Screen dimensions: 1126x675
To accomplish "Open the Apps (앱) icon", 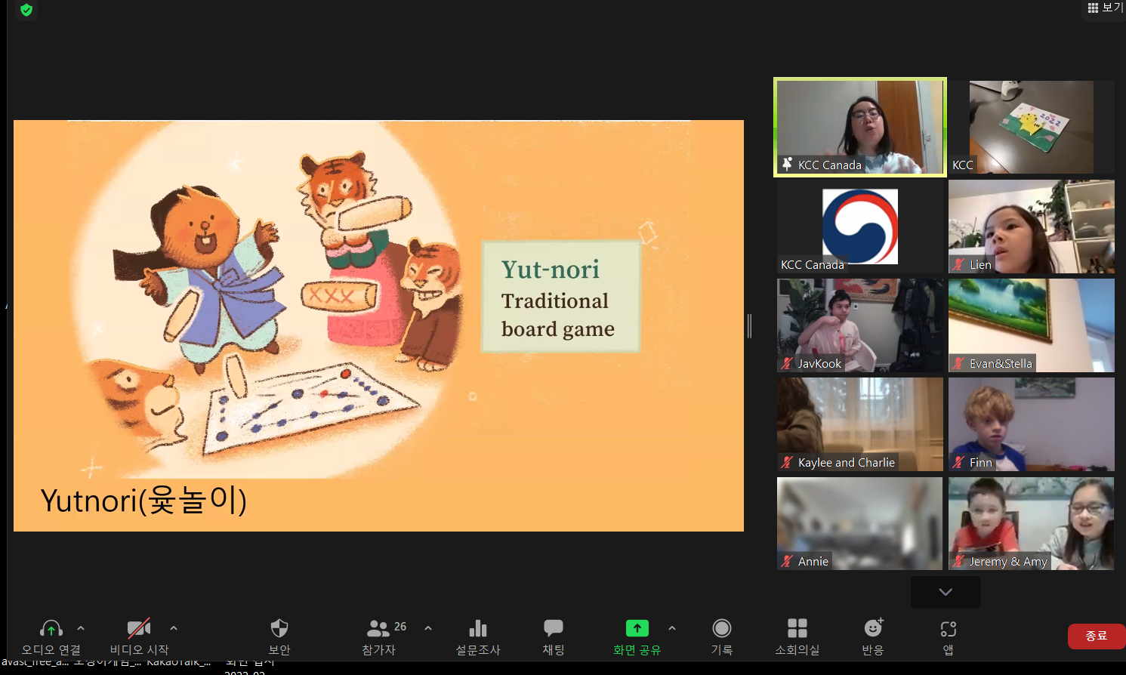I will (949, 629).
